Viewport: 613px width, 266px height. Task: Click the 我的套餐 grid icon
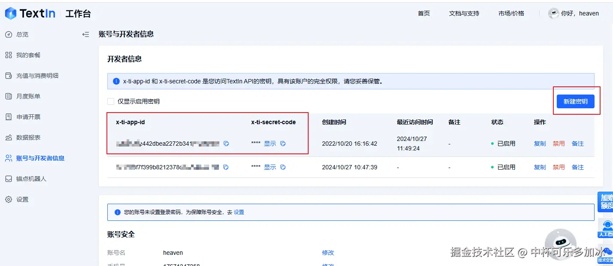(9, 55)
